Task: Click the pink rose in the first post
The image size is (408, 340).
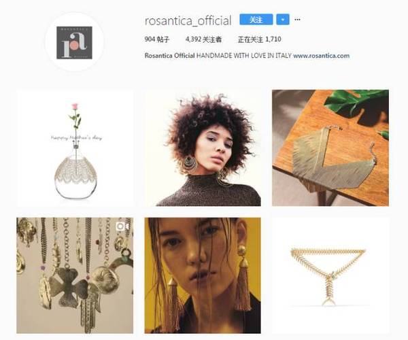Action: click(75, 106)
